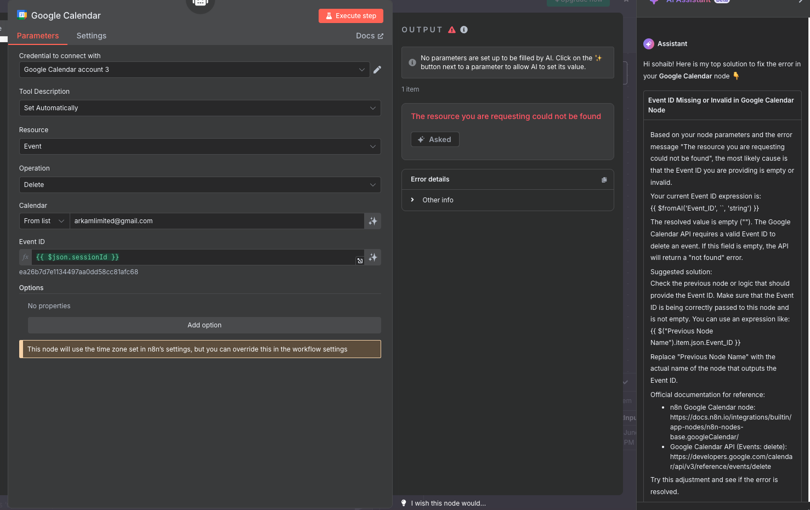
Task: Switch to the Parameters tab
Action: click(38, 36)
